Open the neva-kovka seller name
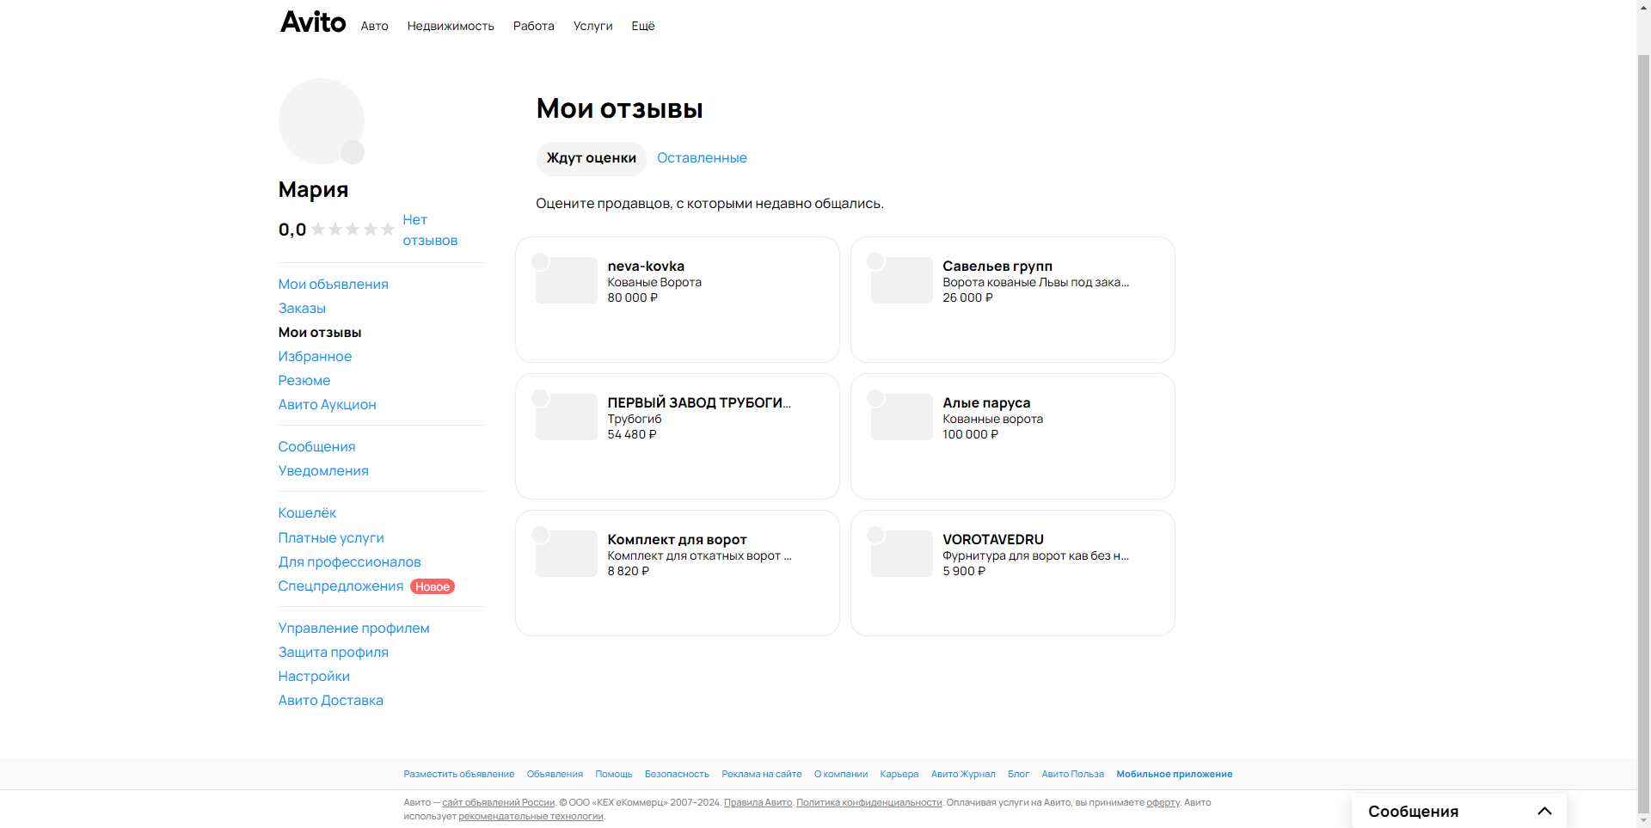 pos(646,267)
